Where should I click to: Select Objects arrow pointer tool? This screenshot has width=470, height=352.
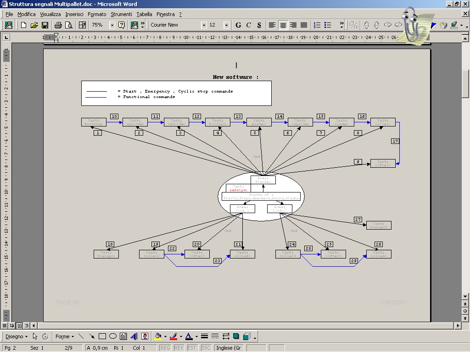tap(35, 336)
